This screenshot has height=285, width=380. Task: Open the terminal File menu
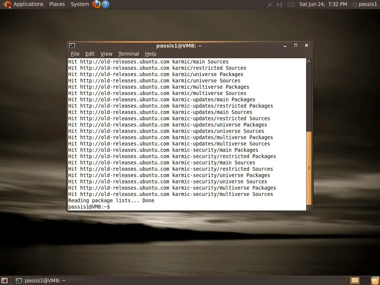tap(75, 54)
